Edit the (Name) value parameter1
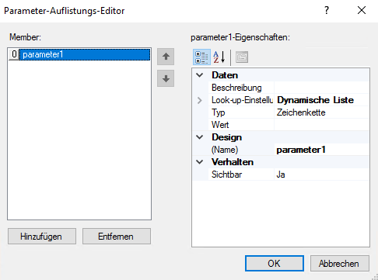This screenshot has height=280, width=378. 321,150
